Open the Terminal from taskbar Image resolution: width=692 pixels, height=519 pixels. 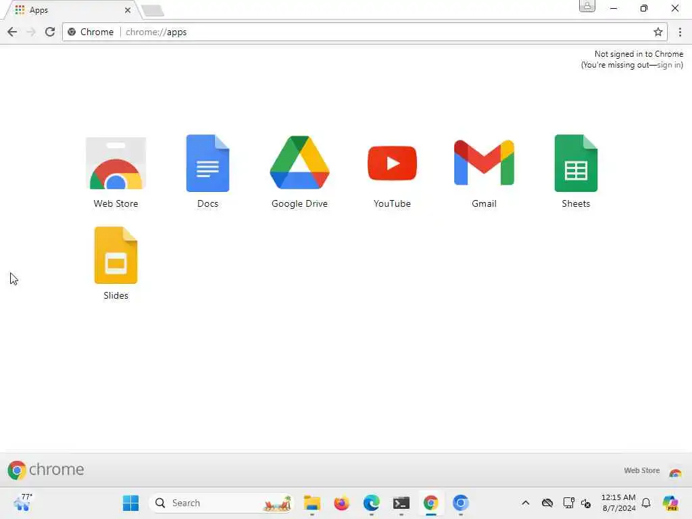401,503
